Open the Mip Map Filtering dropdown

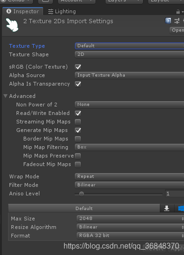(129, 147)
